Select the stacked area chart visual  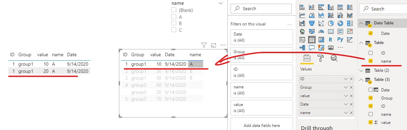(x=321, y=15)
